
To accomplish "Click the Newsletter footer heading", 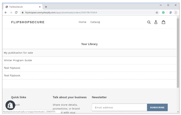I will click(x=99, y=97).
